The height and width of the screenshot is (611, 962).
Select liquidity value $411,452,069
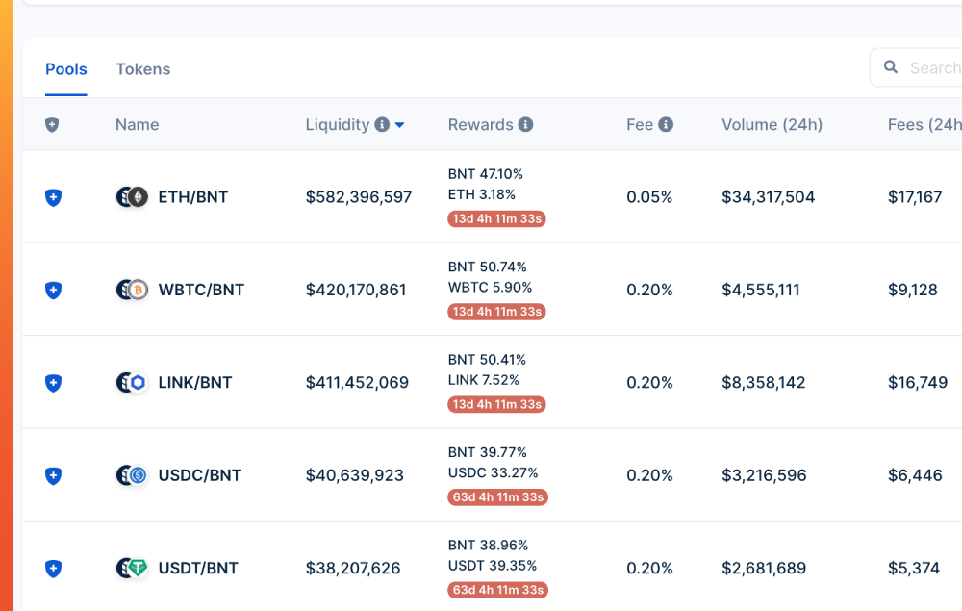tap(357, 382)
